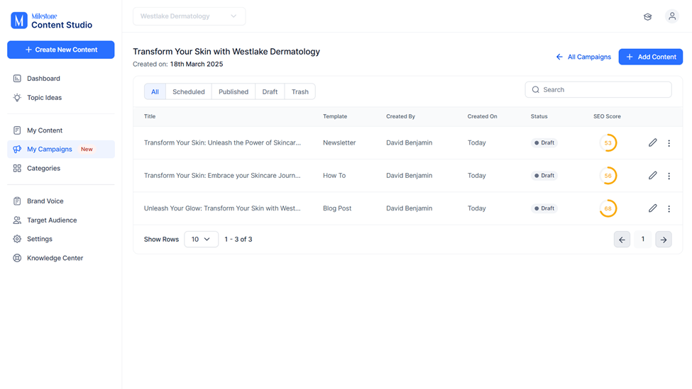Click the Created On column header
Screen dimensions: 692x389
[482, 116]
